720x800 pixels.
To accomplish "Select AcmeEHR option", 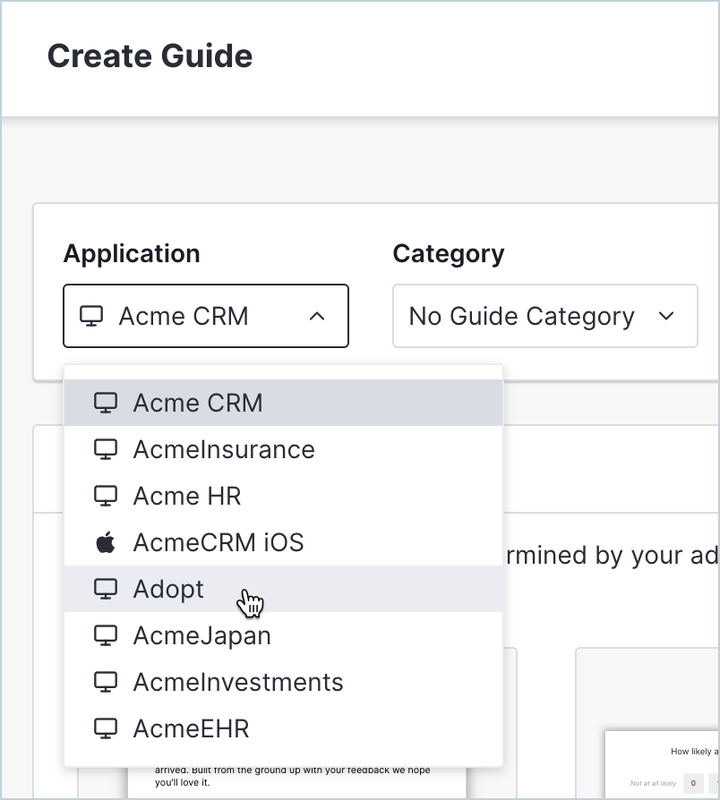I will coord(283,728).
